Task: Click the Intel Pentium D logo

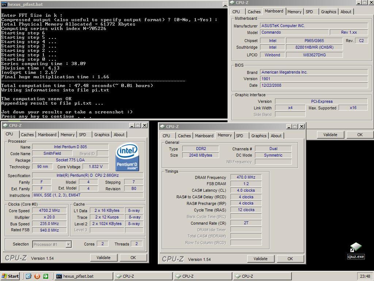Action: [127, 157]
